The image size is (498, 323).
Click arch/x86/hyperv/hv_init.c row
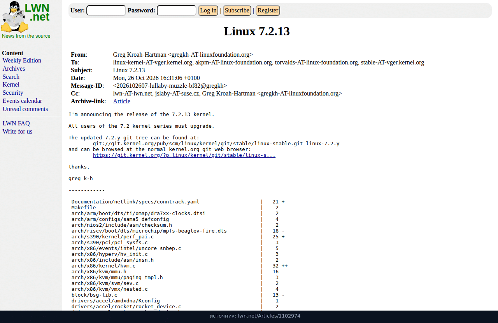tap(175, 254)
